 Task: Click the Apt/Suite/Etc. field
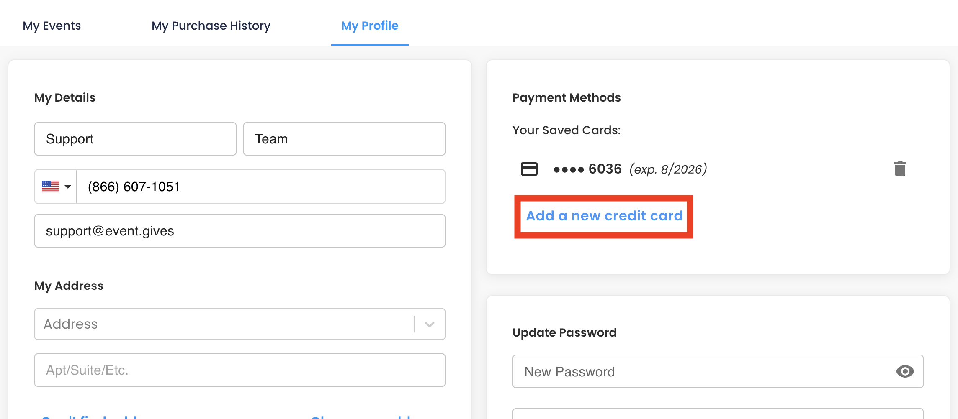point(240,370)
